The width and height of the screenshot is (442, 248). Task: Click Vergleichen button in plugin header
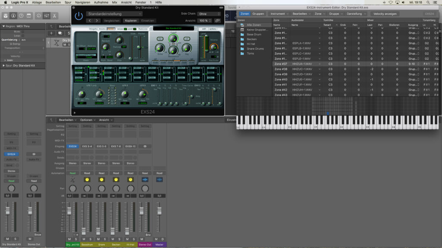point(112,21)
